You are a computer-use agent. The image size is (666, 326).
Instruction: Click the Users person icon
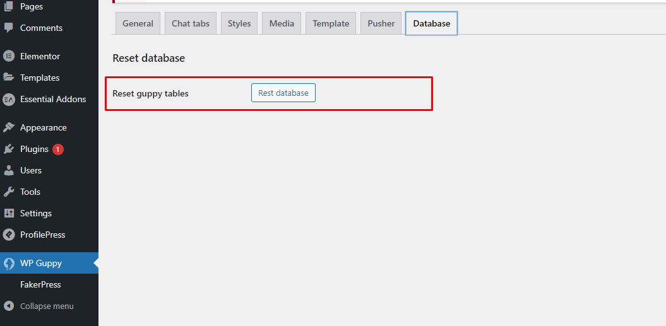tap(9, 170)
